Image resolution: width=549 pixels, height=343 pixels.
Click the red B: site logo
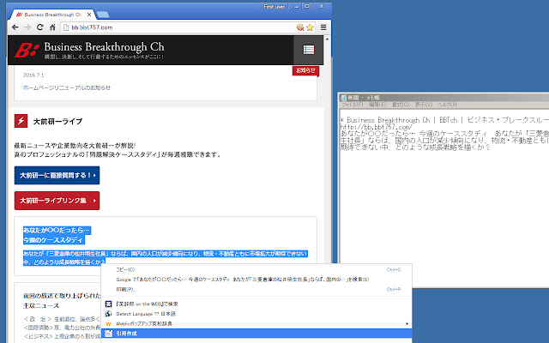click(x=27, y=50)
